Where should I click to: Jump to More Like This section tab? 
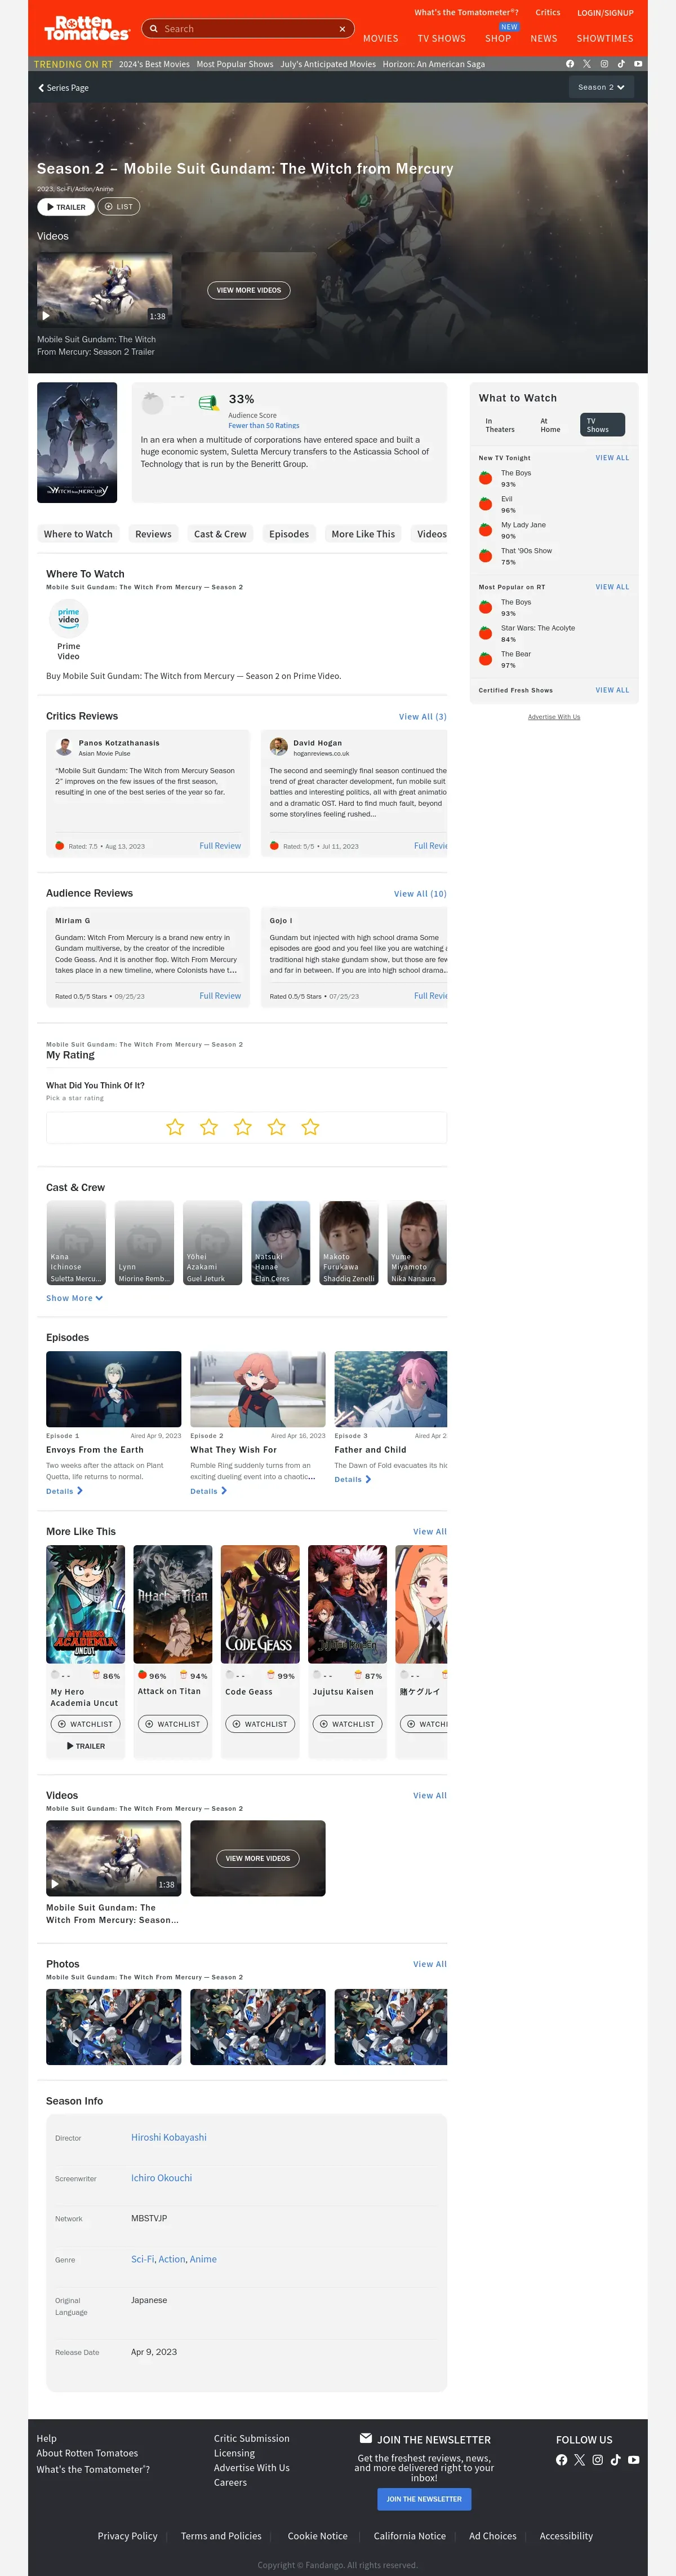(x=363, y=534)
